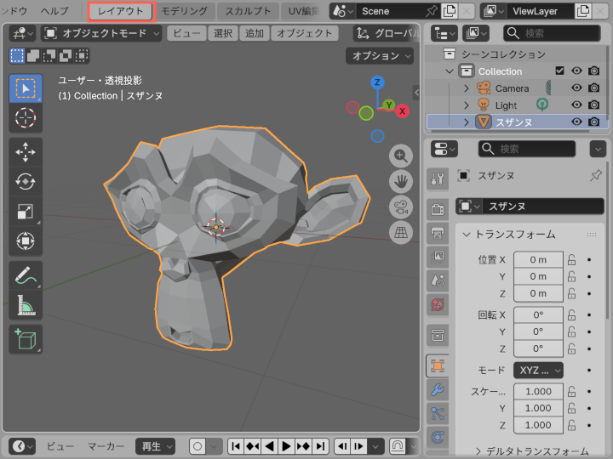
Task: Select the Transform tool
Action: (26, 241)
